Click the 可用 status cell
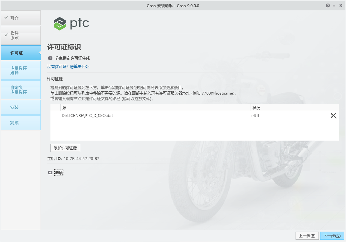This screenshot has width=346, height=242. click(255, 116)
